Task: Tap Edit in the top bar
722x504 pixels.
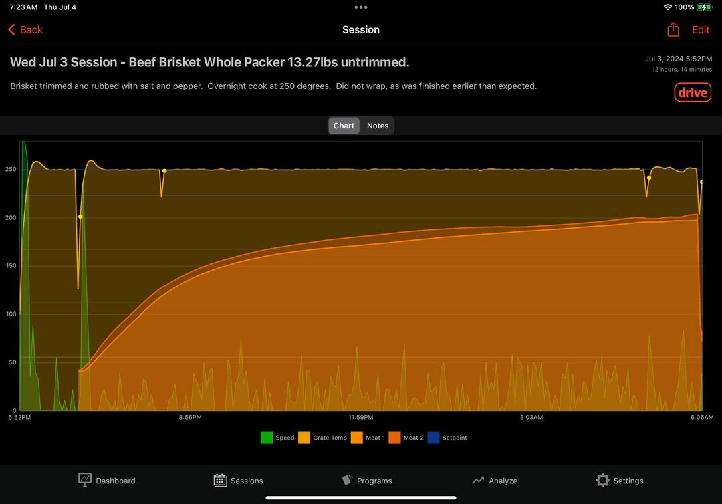Action: (x=701, y=30)
